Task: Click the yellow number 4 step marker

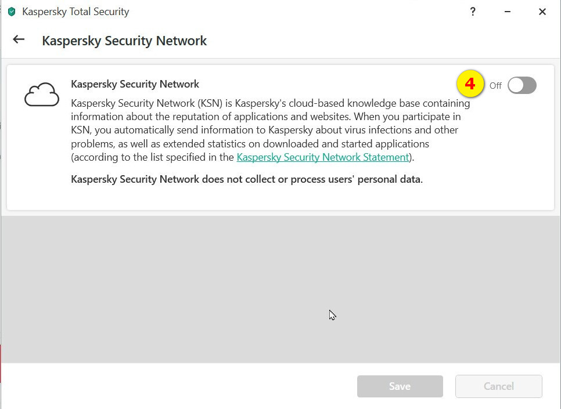Action: [x=470, y=85]
